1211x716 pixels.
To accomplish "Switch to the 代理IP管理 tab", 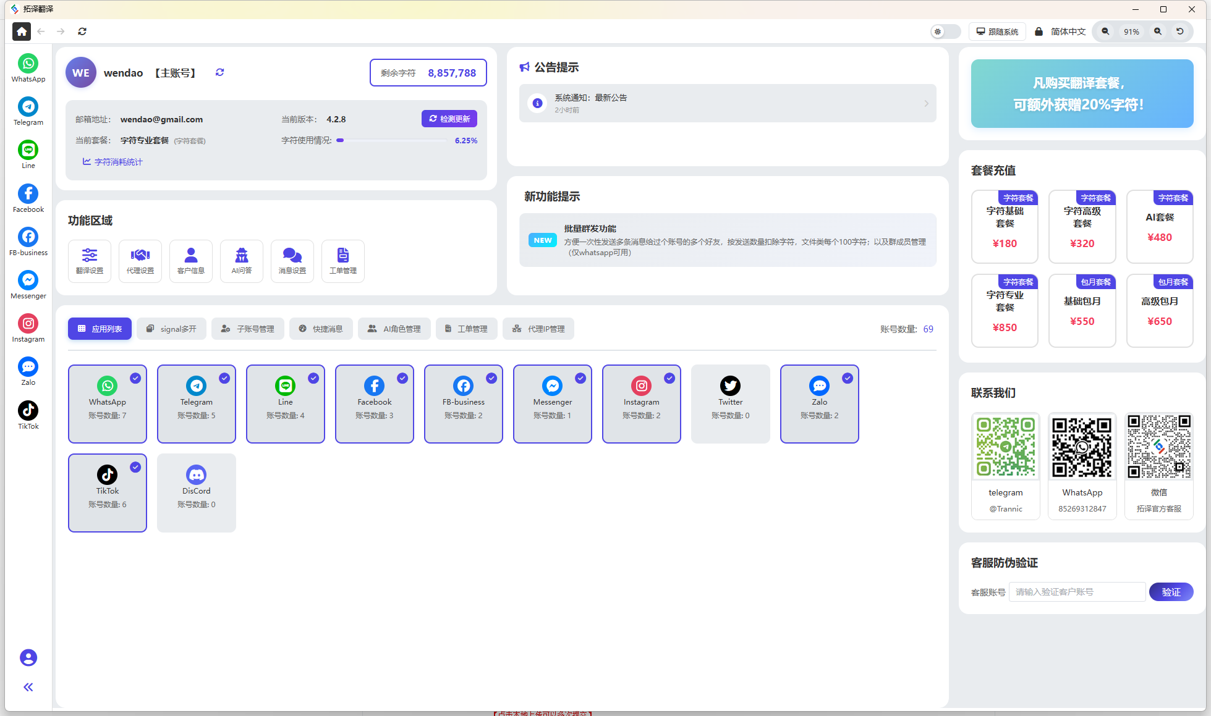I will (538, 329).
